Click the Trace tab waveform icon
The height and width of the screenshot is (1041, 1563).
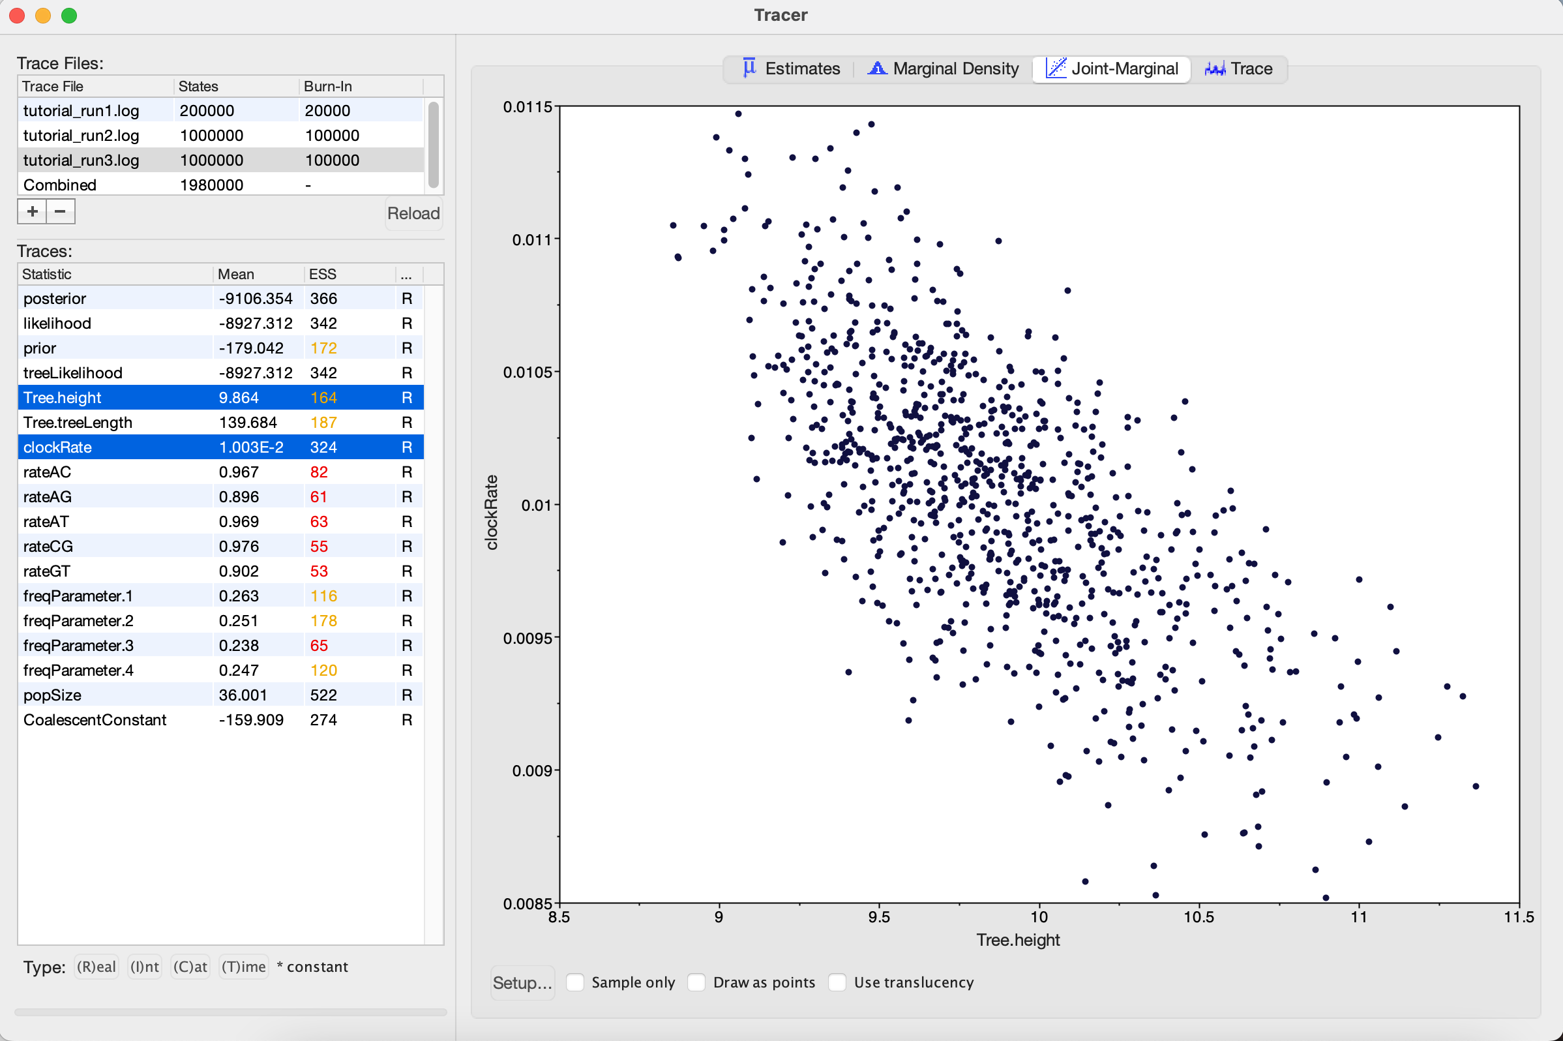[x=1215, y=68]
